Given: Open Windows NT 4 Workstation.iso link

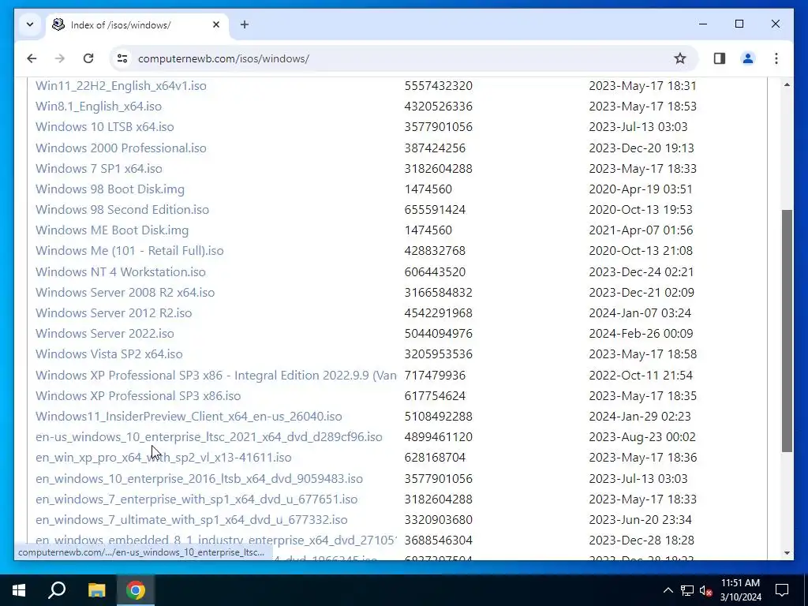Looking at the screenshot, I should [x=121, y=271].
